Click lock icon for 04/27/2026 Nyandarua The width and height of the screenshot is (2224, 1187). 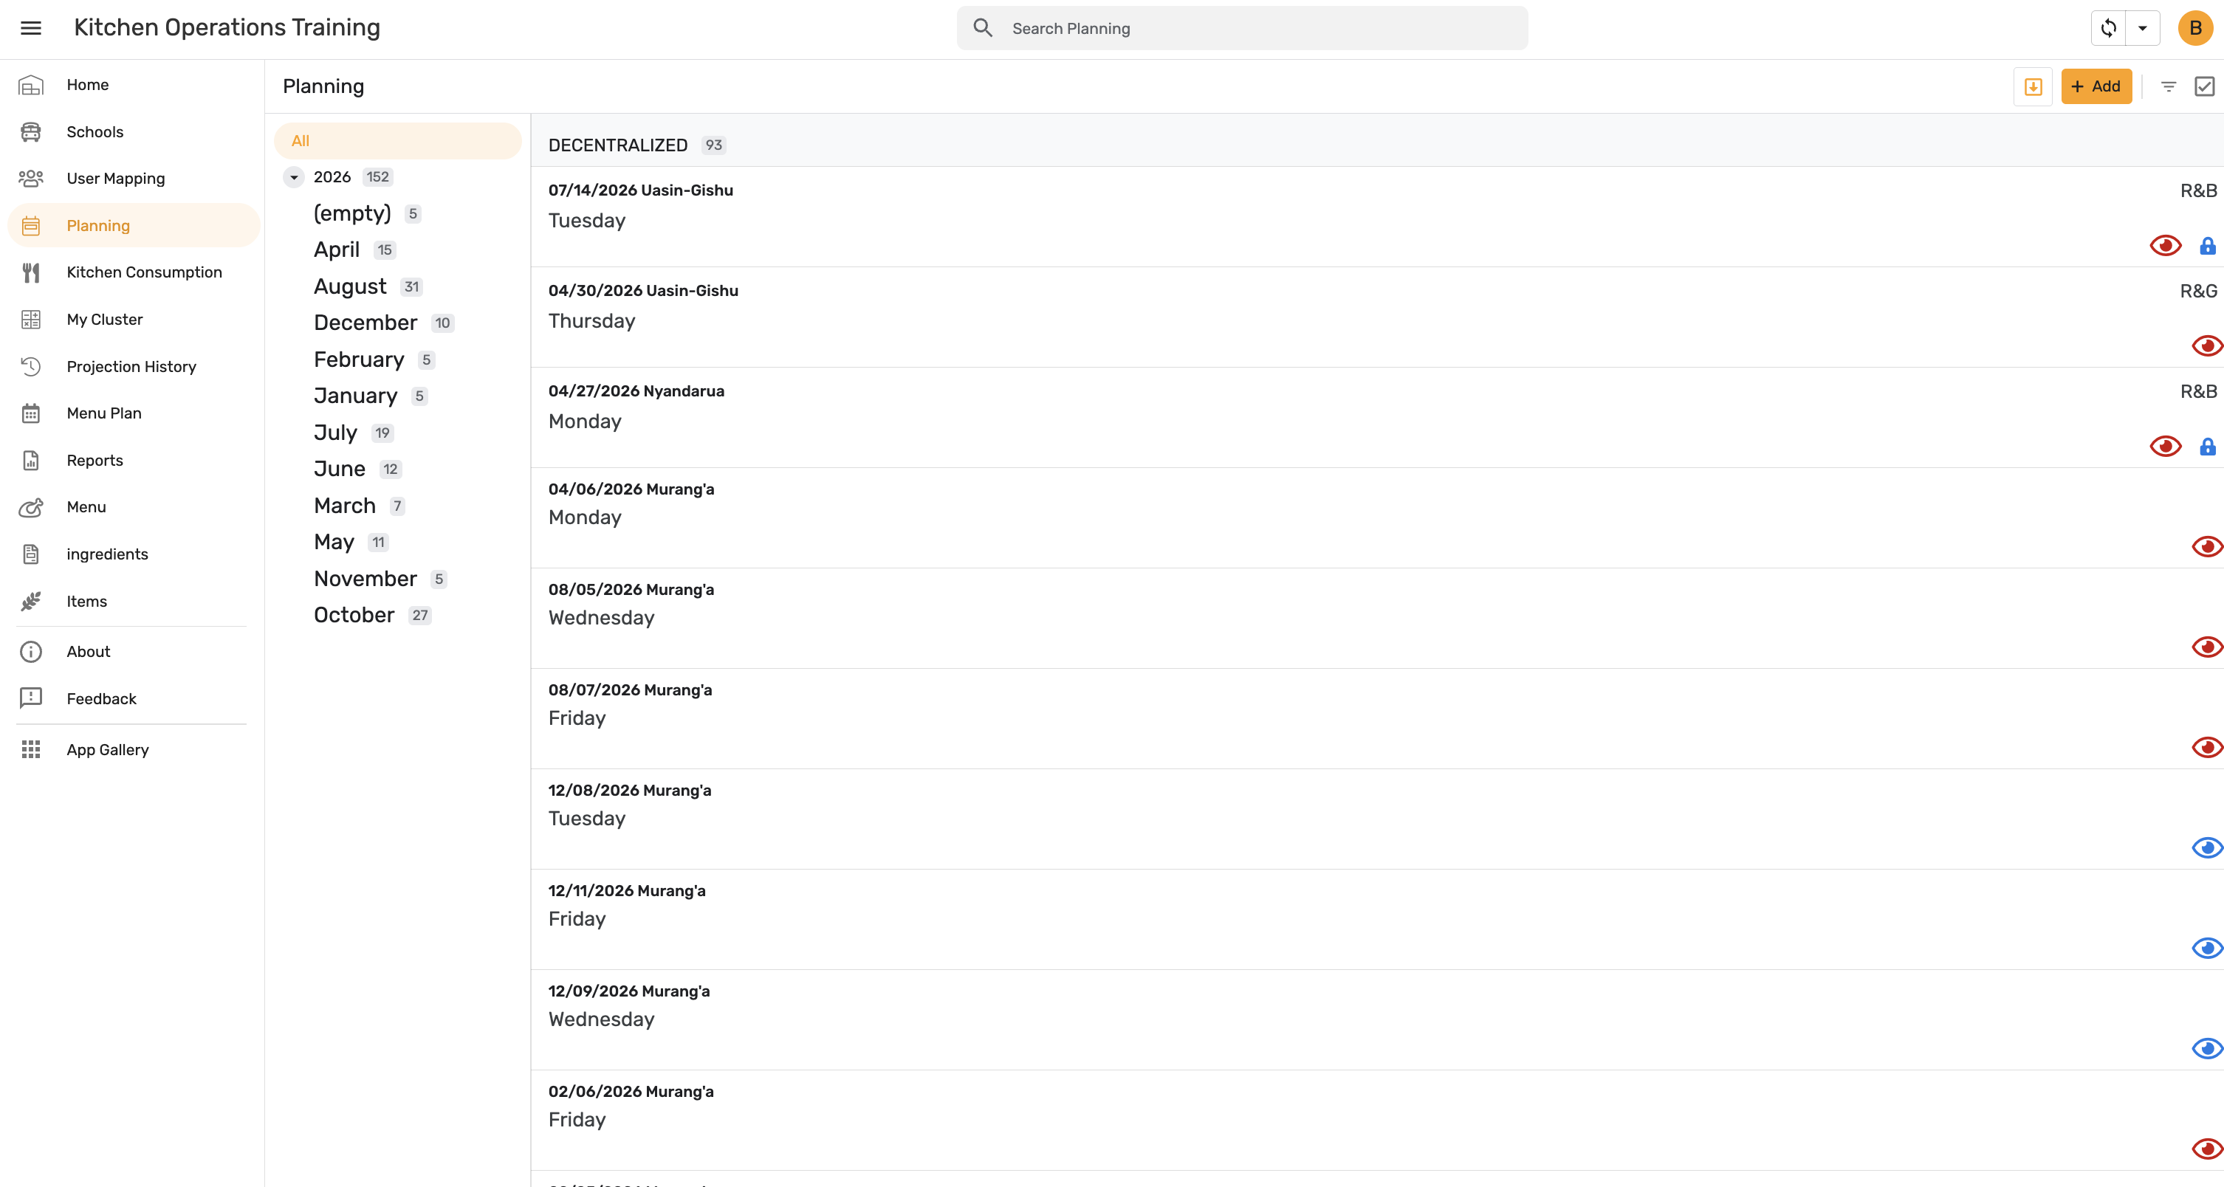pyautogui.click(x=2208, y=447)
